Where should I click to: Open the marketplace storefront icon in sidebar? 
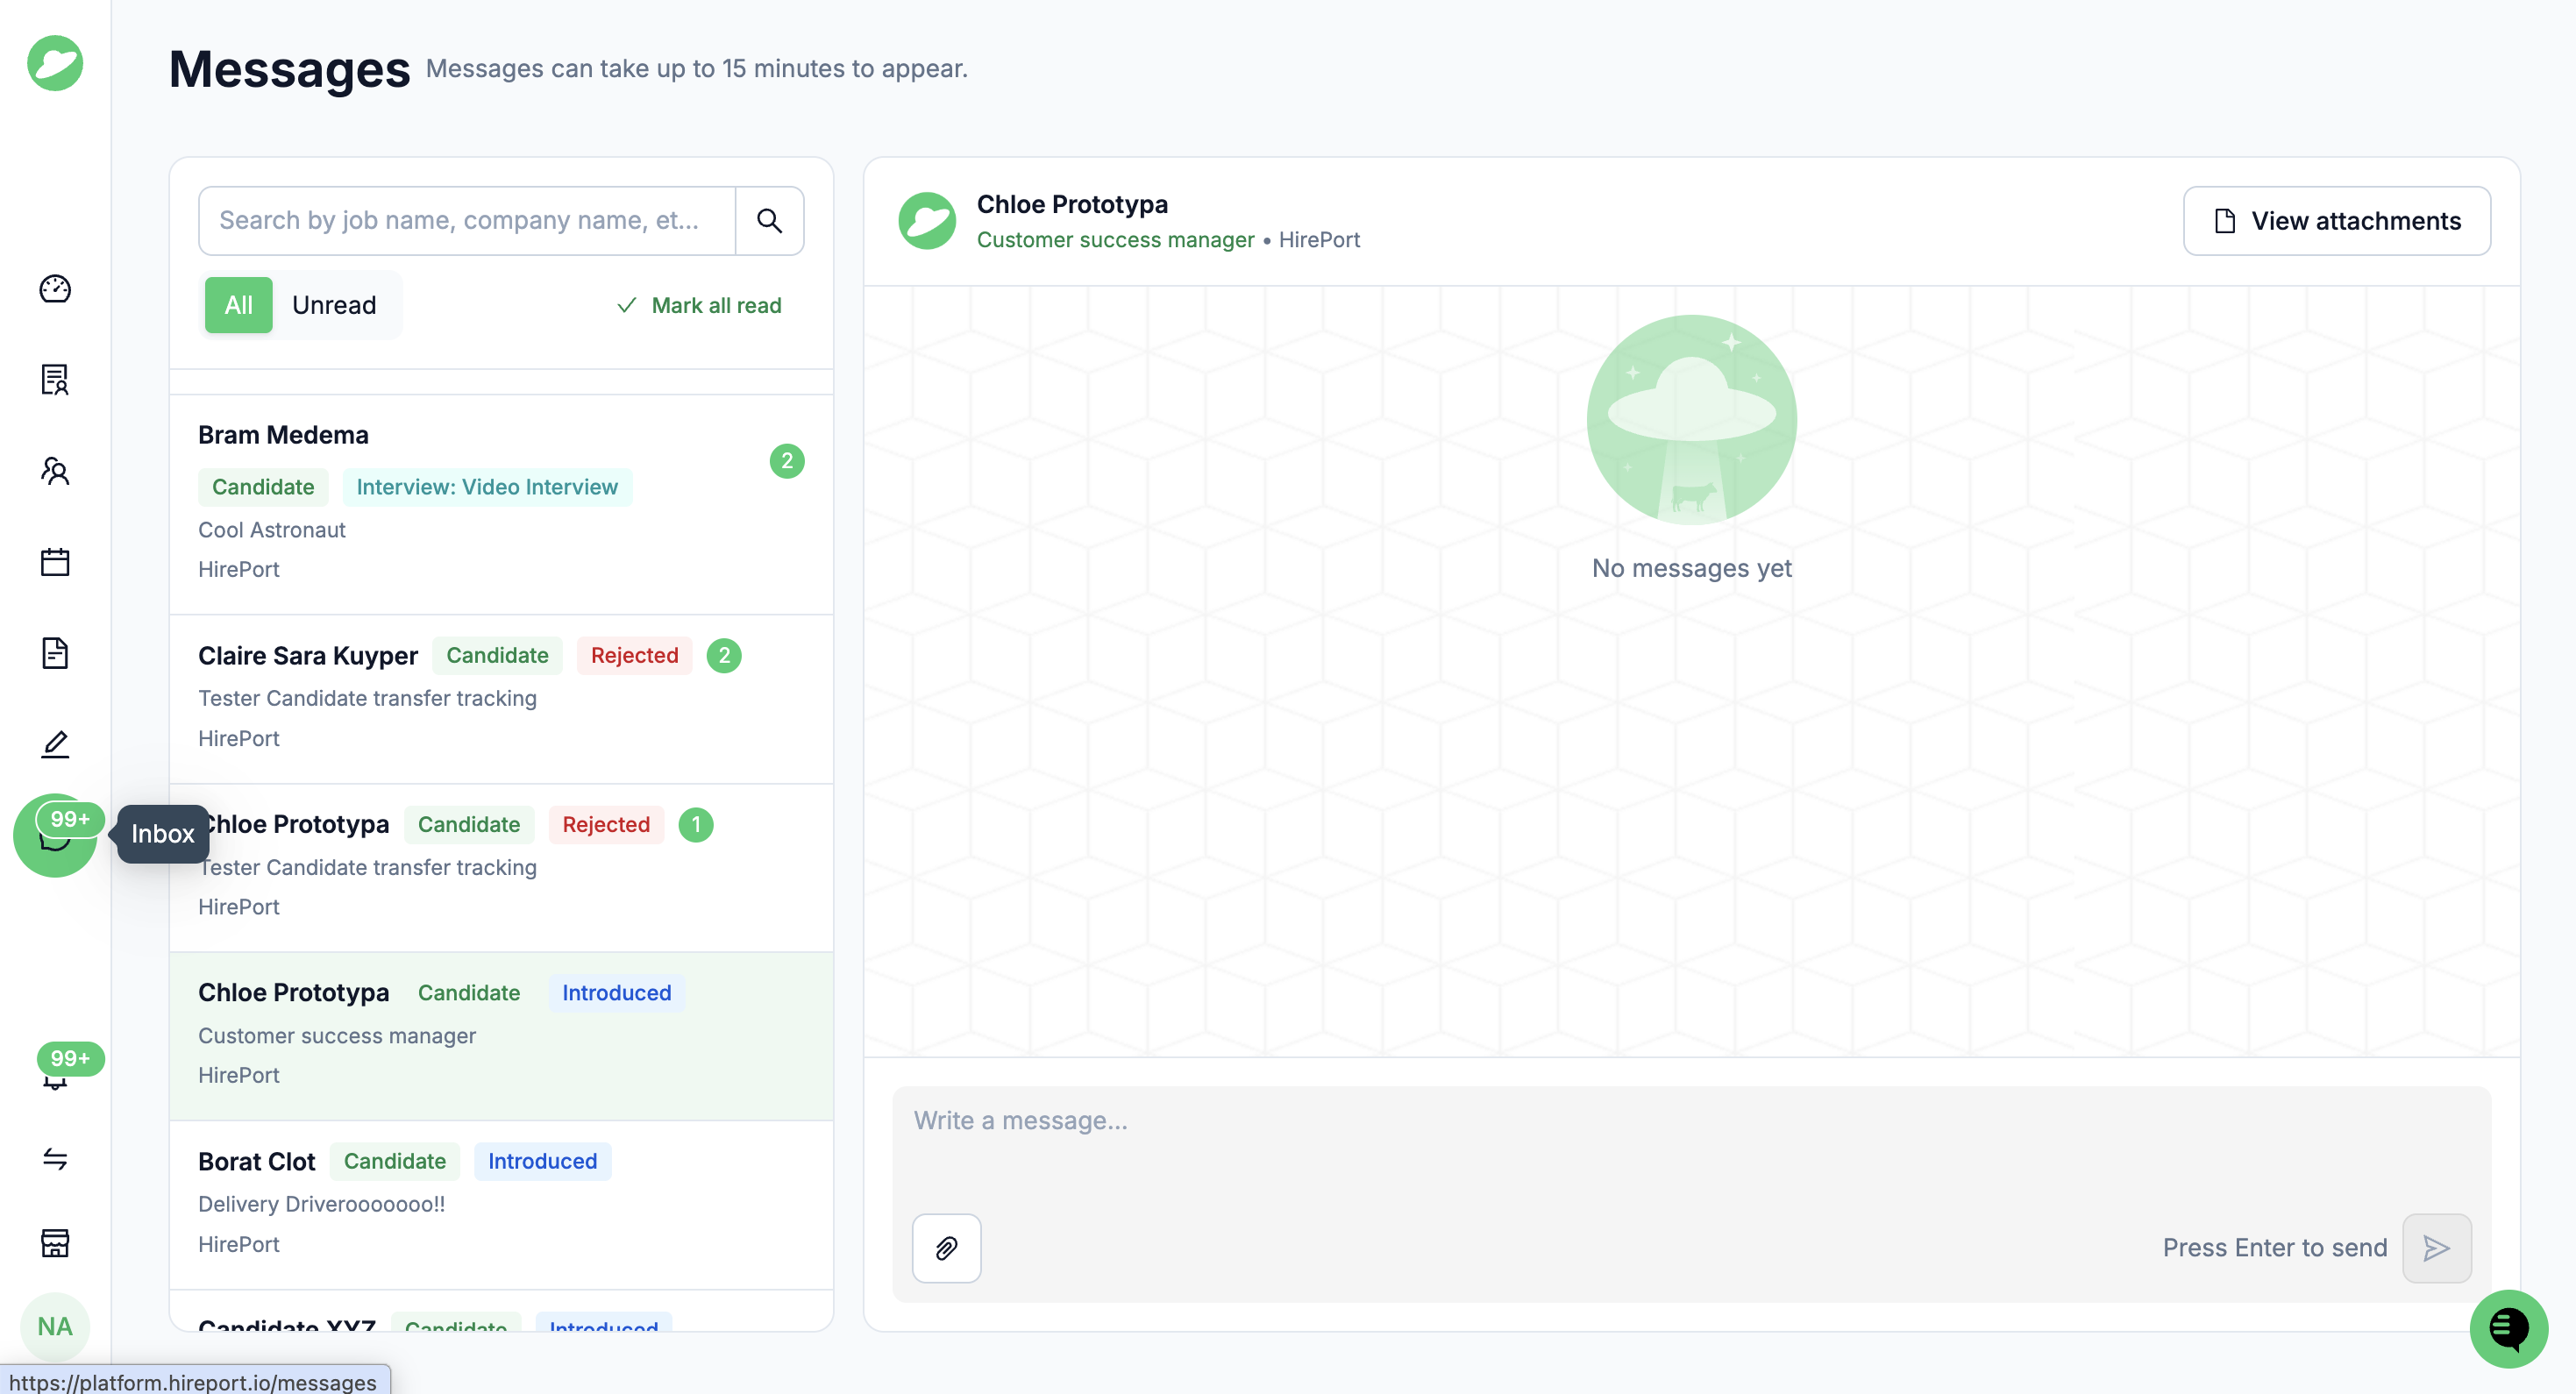coord(55,1243)
